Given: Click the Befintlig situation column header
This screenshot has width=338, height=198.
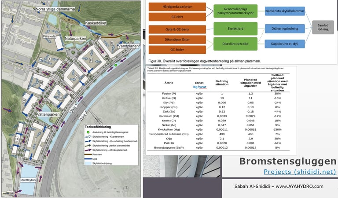Looking at the screenshot, I should coord(222,83).
